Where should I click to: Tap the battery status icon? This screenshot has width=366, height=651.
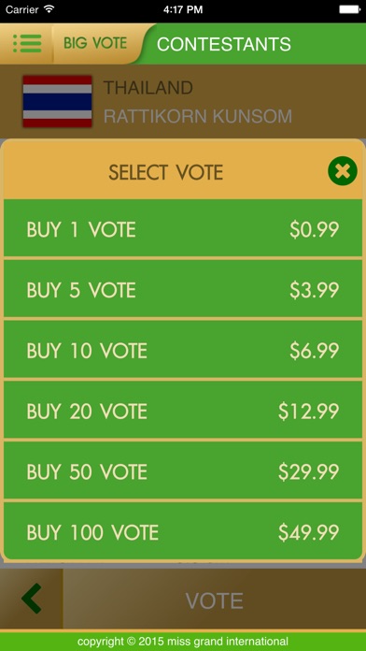[x=349, y=9]
